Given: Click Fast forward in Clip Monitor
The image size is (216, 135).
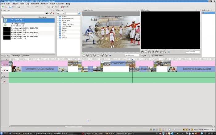Looking at the screenshot, I should (x=165, y=52).
